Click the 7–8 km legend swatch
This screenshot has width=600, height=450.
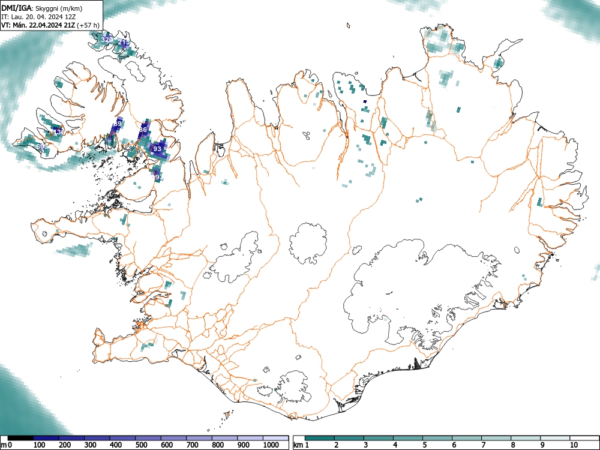coord(496,438)
